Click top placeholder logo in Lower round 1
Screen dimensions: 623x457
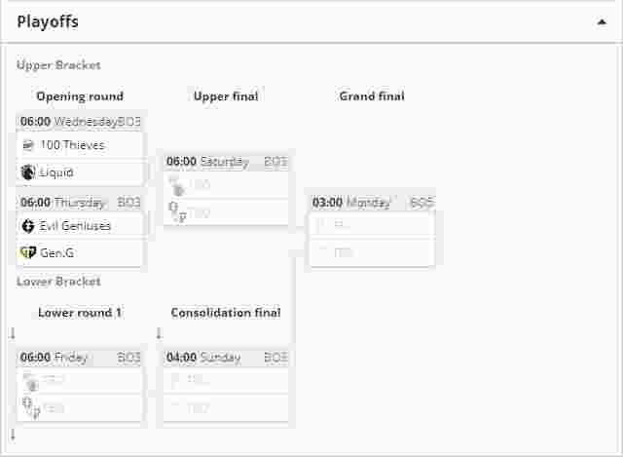(30, 382)
